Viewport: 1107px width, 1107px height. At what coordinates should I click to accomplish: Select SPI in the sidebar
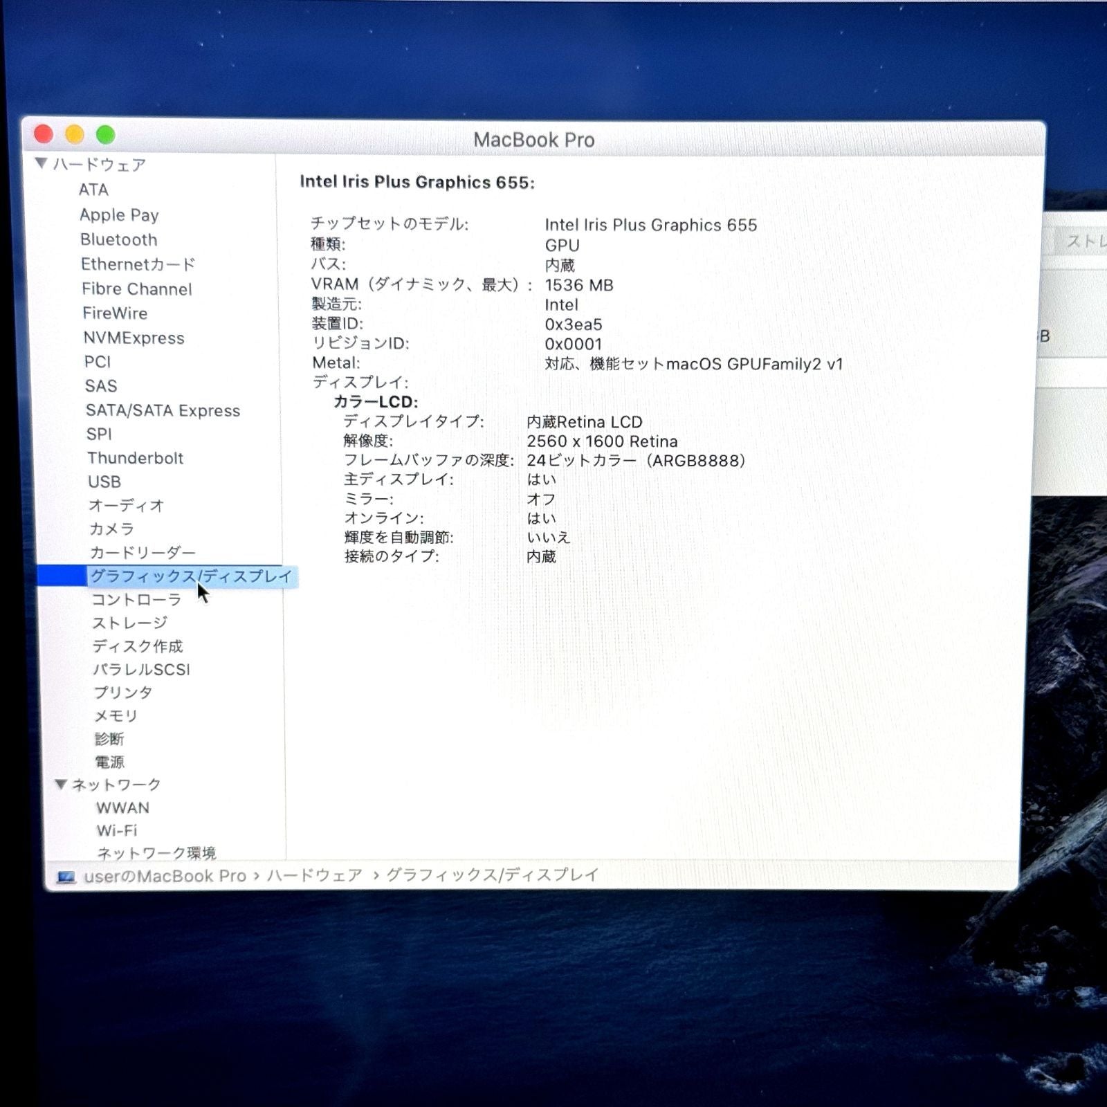[99, 434]
